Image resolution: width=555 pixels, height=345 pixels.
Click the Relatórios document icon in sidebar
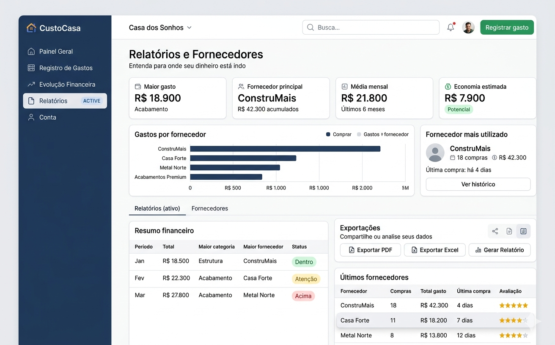click(31, 101)
